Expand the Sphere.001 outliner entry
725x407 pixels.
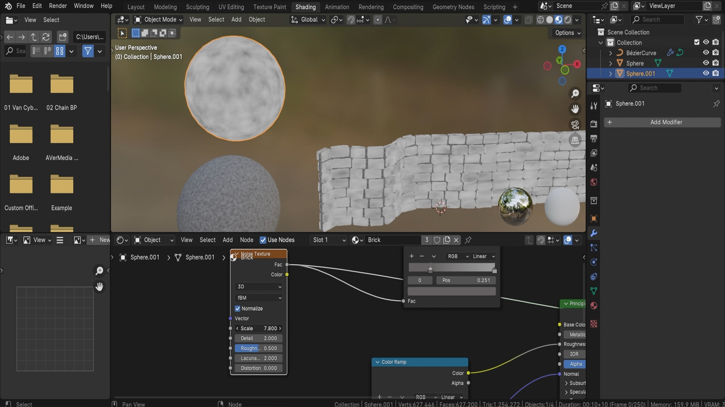(610, 73)
